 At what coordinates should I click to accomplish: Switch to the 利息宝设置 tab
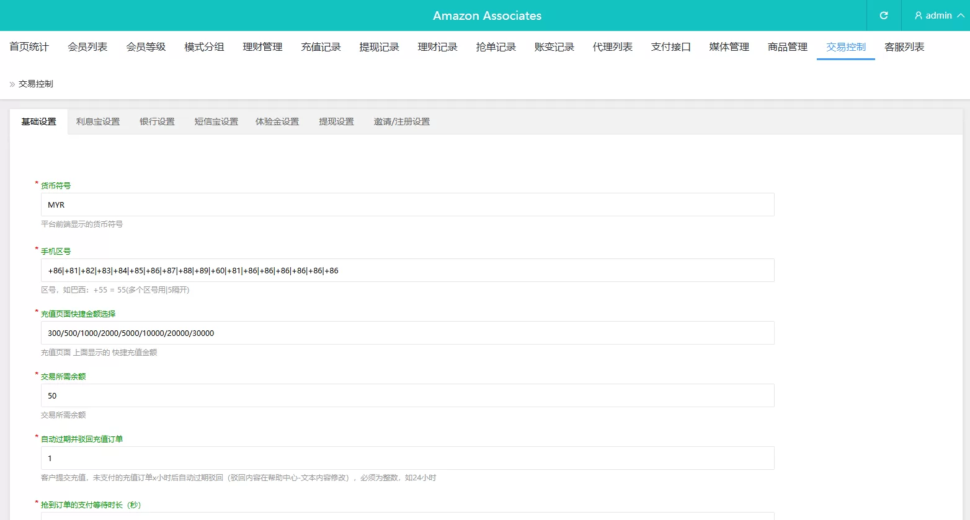click(97, 121)
